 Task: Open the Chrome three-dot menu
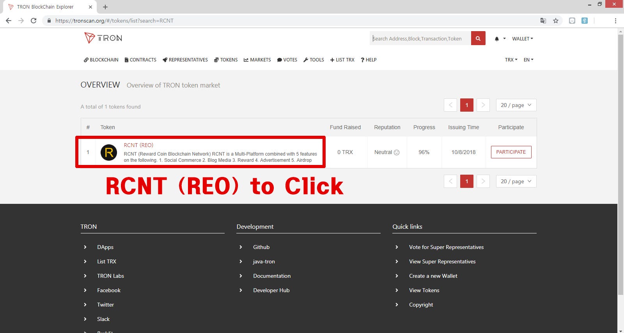615,21
